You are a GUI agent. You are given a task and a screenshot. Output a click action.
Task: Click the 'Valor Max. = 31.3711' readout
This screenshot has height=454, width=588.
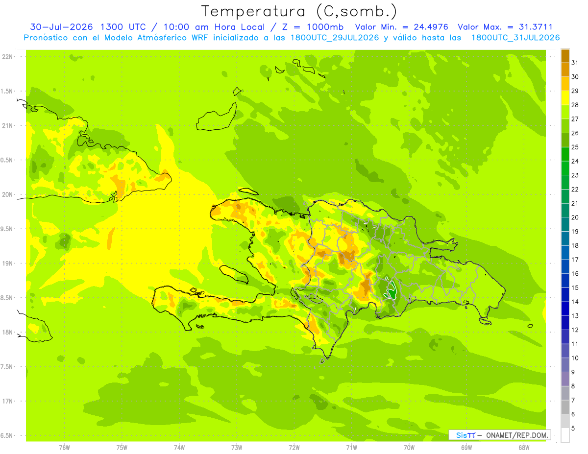505,27
